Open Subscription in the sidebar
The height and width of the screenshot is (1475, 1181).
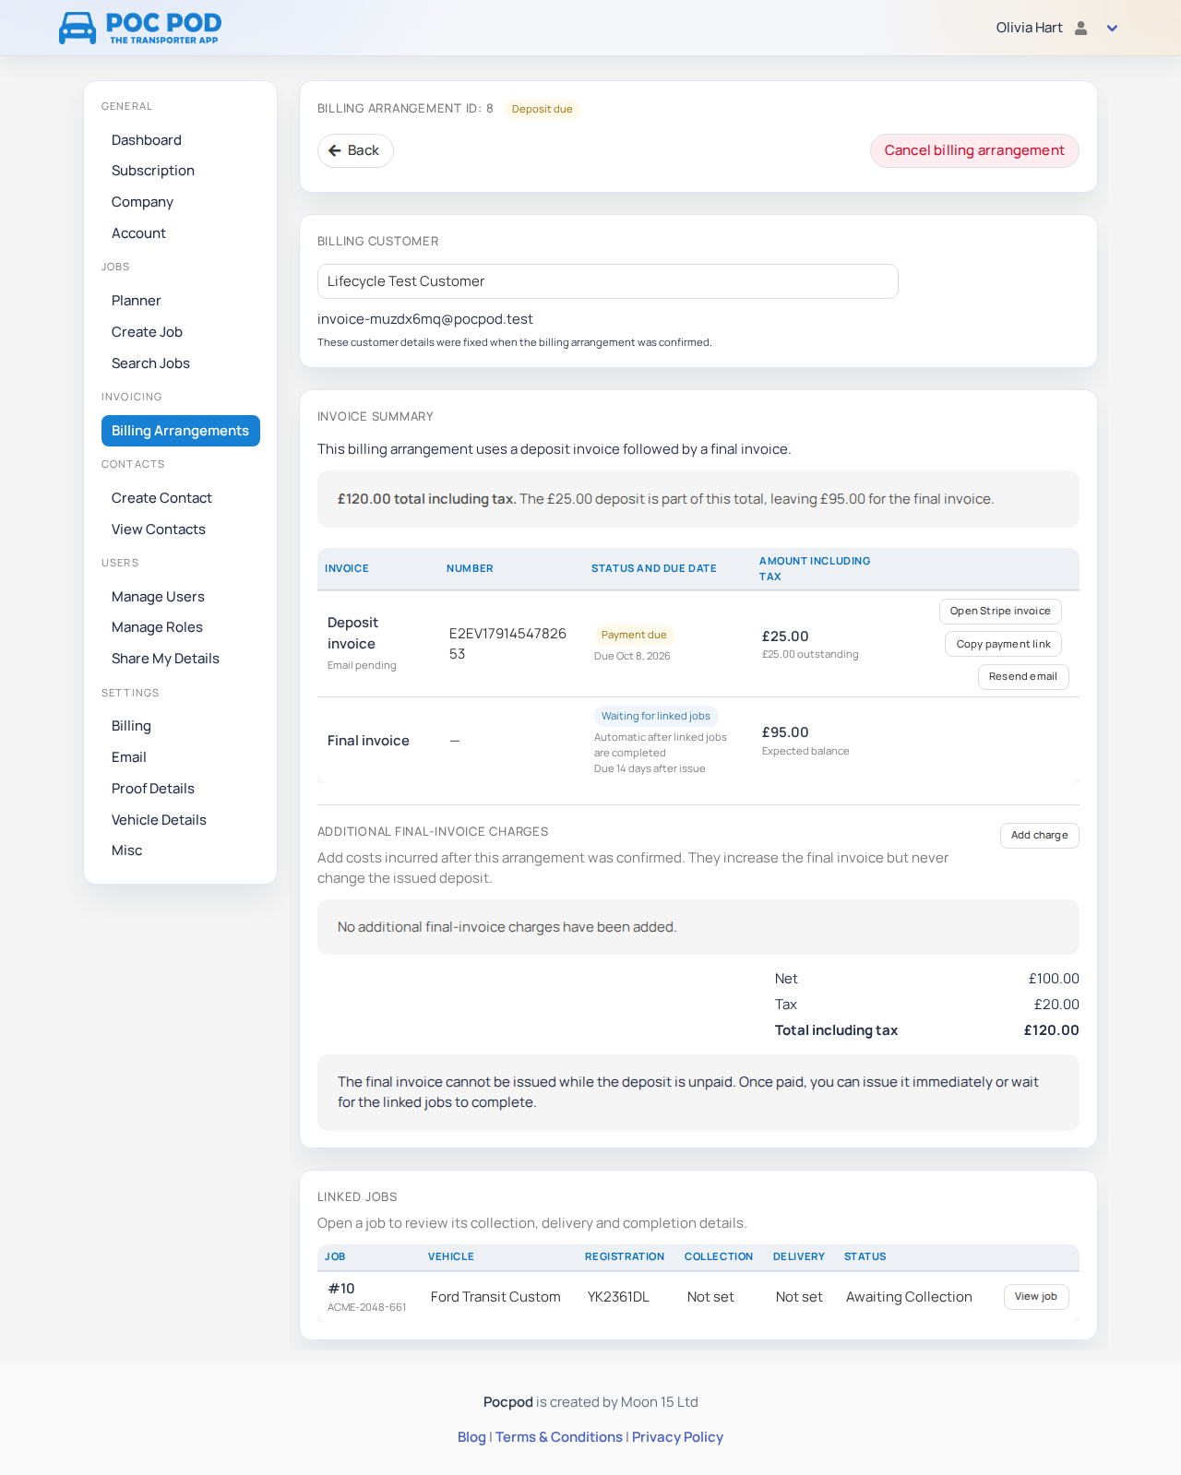point(153,171)
